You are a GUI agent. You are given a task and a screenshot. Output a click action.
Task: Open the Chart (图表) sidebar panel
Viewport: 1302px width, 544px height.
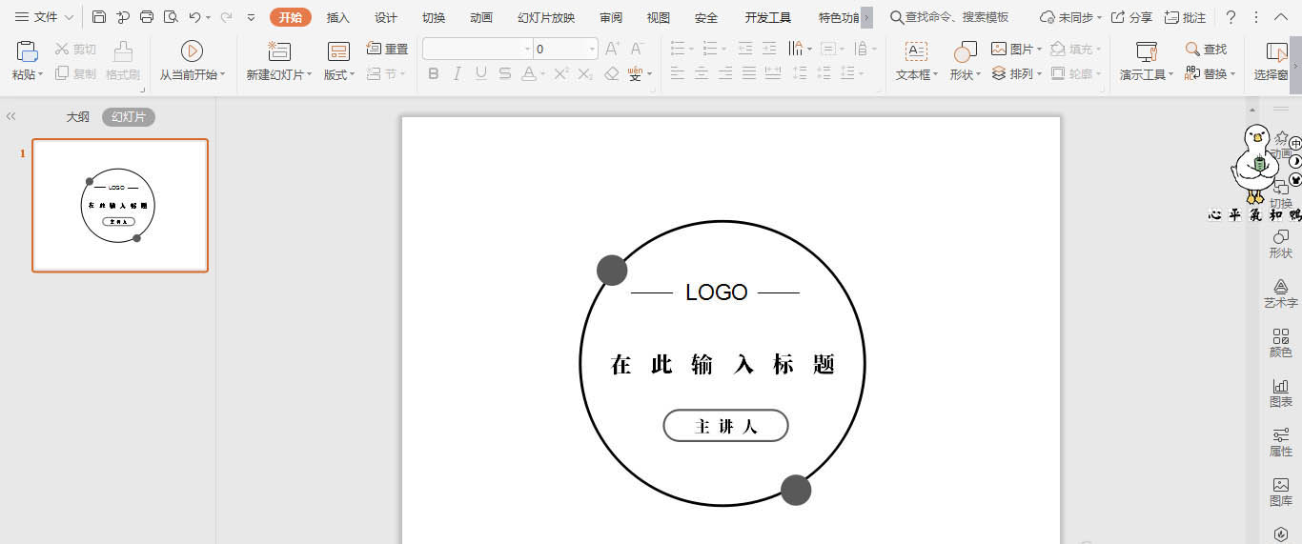[x=1280, y=393]
